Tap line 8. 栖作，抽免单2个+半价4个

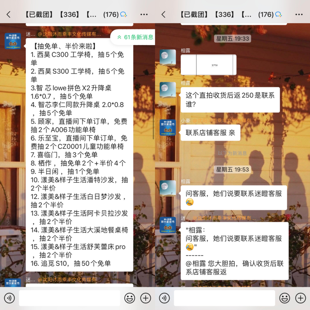click(x=78, y=163)
